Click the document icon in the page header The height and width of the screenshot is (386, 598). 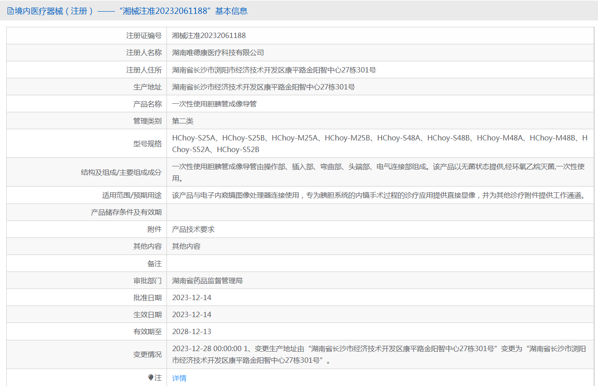tap(10, 11)
